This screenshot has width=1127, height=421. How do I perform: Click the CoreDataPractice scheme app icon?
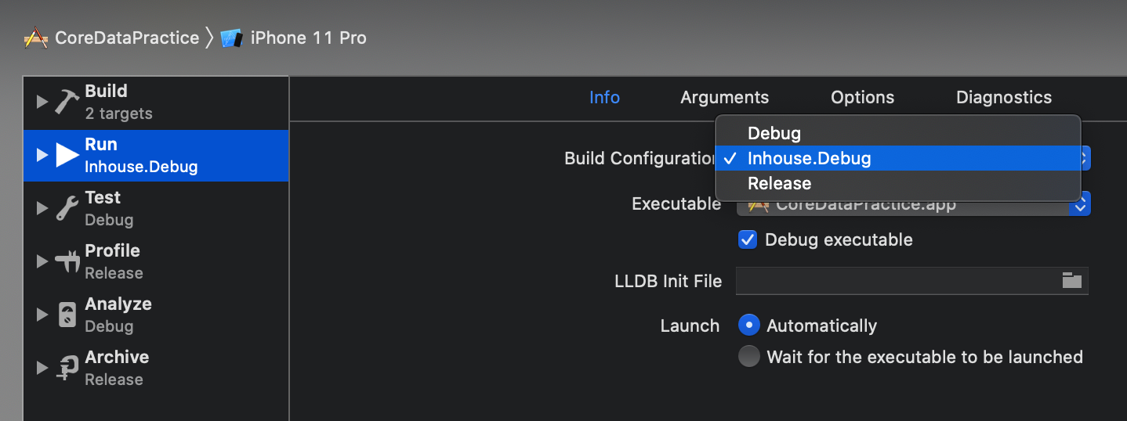[x=36, y=38]
